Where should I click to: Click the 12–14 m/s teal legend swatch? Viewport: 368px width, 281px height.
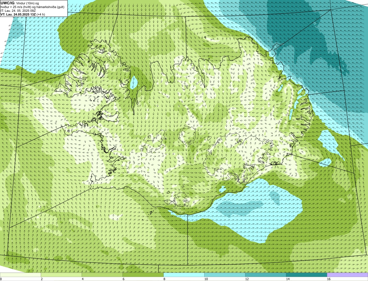[266, 275]
